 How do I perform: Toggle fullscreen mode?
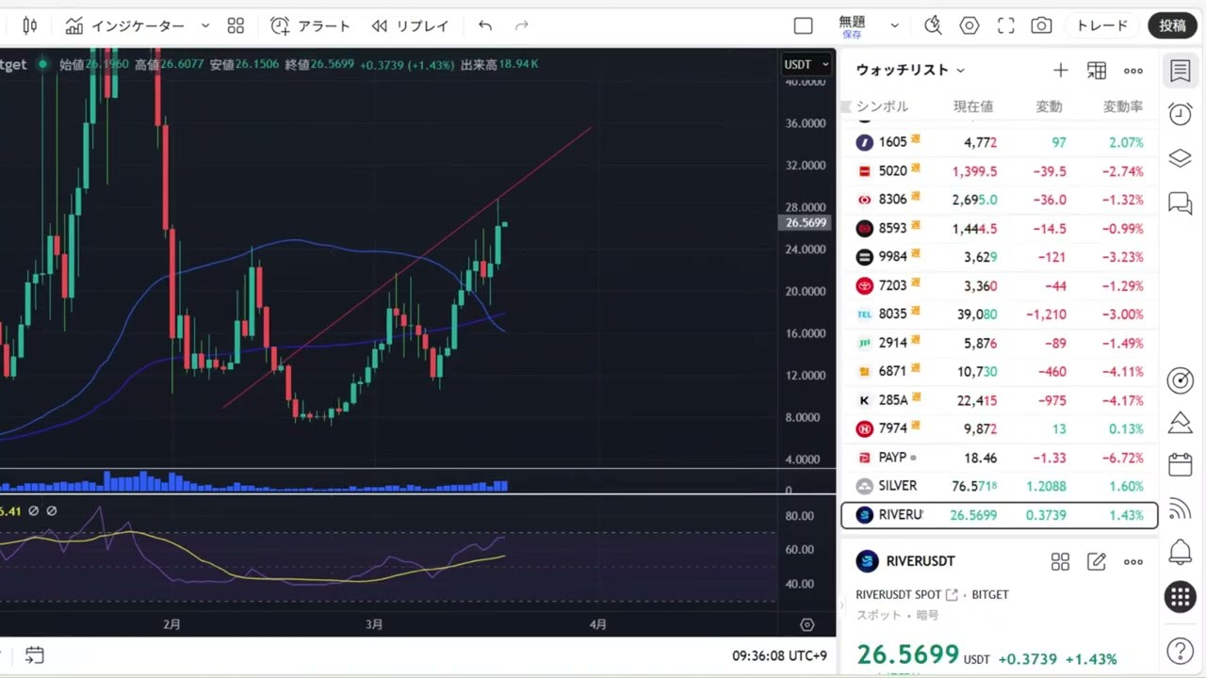tap(1005, 25)
